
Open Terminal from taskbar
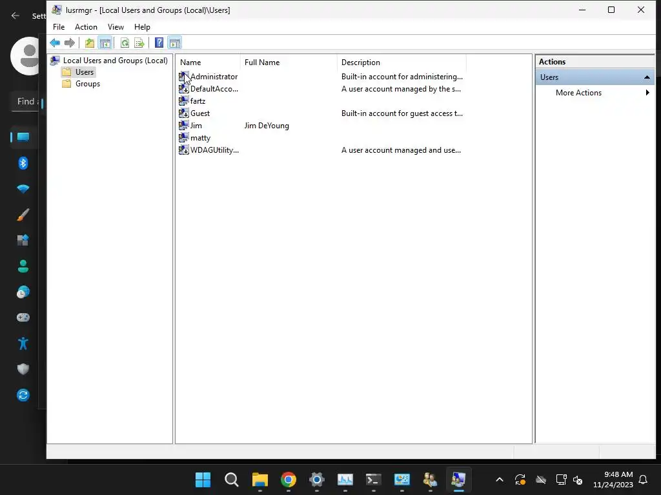(374, 480)
